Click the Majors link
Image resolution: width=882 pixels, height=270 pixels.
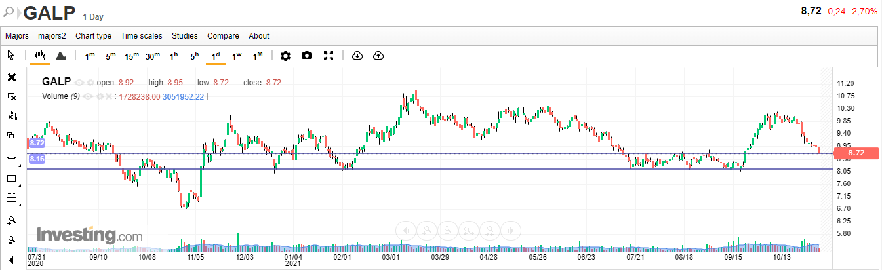(17, 36)
